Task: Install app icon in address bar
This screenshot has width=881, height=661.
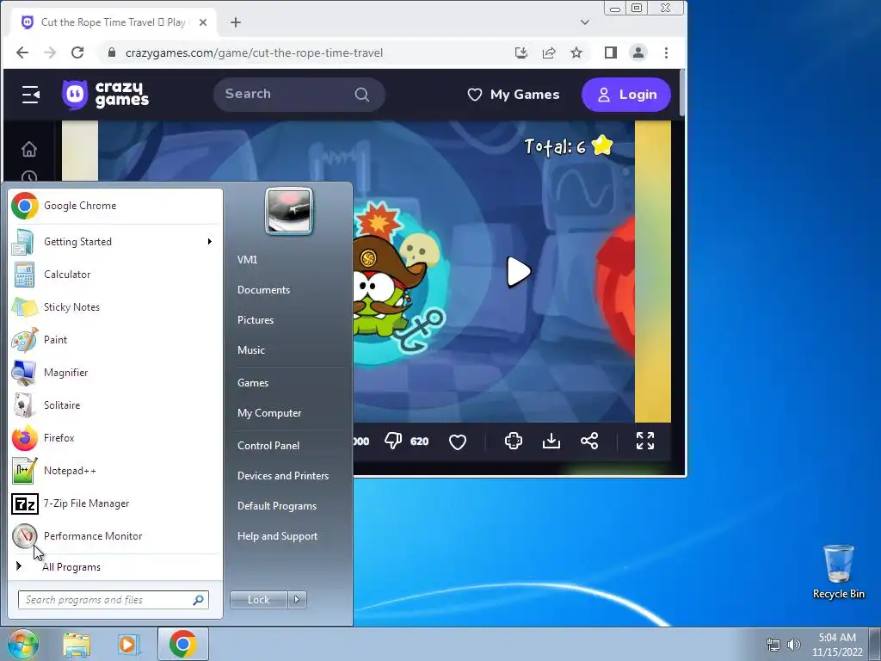Action: 521,53
